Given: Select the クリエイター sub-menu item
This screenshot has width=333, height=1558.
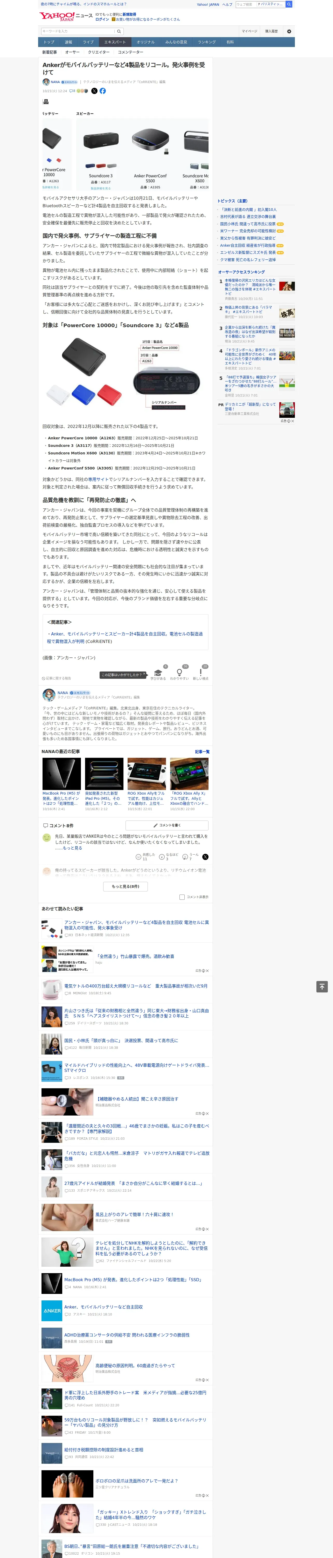Looking at the screenshot, I should click(x=99, y=52).
